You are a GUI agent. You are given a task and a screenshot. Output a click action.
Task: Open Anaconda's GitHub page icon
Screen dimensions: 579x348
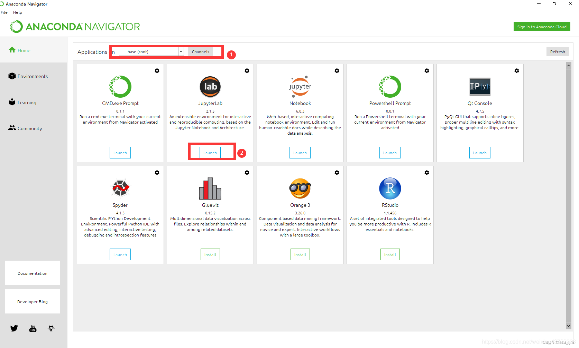51,328
